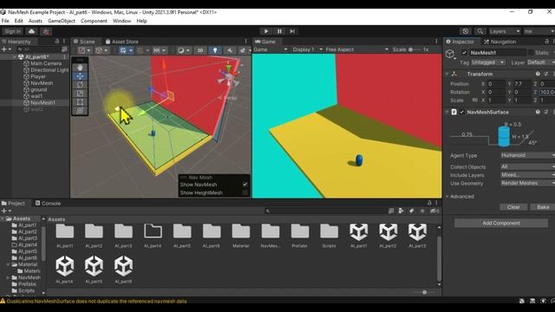The image size is (555, 312).
Task: Open the Window menu
Action: [x=121, y=21]
